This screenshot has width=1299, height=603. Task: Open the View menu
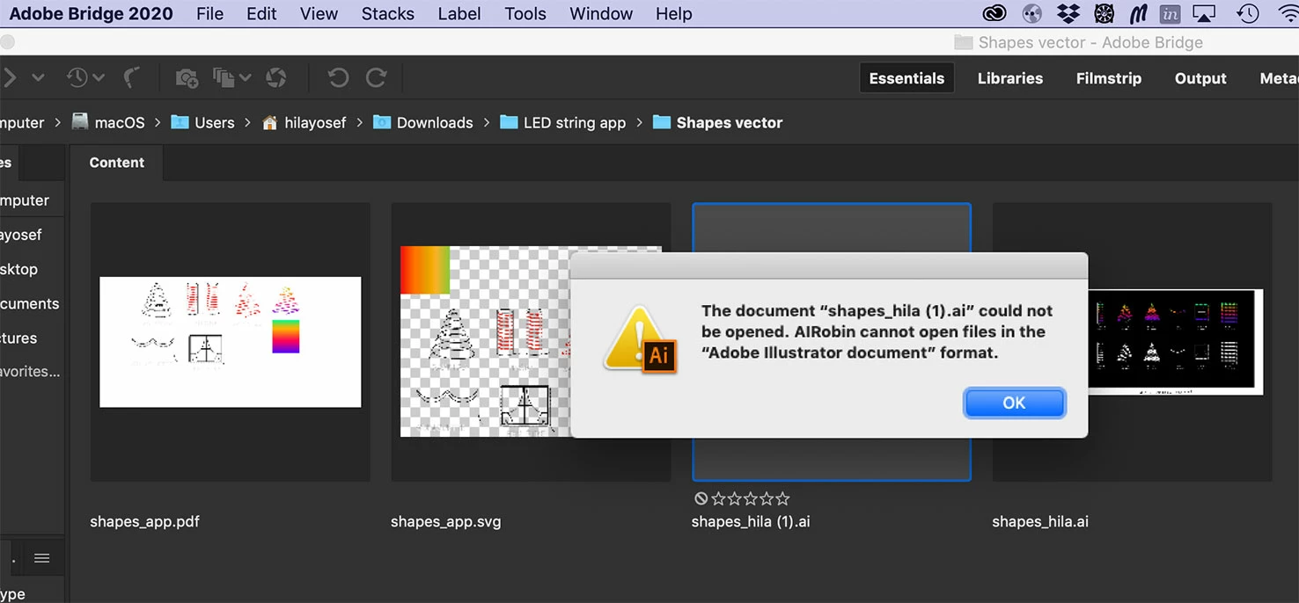click(319, 14)
